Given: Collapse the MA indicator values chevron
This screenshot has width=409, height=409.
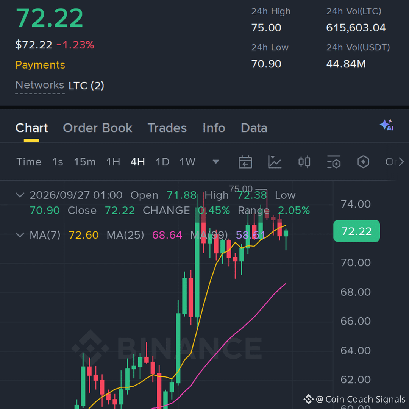Looking at the screenshot, I should coord(20,235).
